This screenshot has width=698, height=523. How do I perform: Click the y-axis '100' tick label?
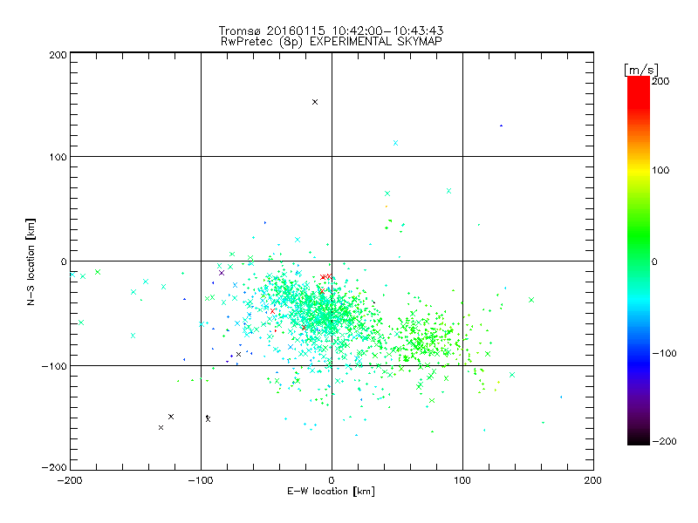click(58, 157)
